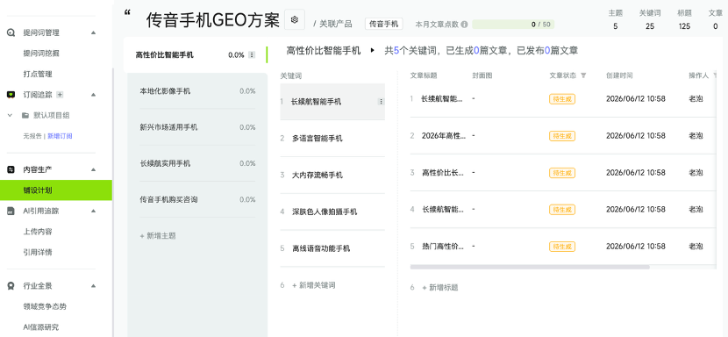The image size is (728, 337).
Task: Click the 传音手机 product tag
Action: (383, 25)
